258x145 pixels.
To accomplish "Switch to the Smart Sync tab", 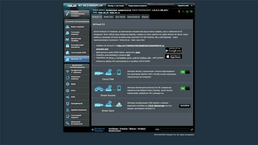I will click(109, 17).
